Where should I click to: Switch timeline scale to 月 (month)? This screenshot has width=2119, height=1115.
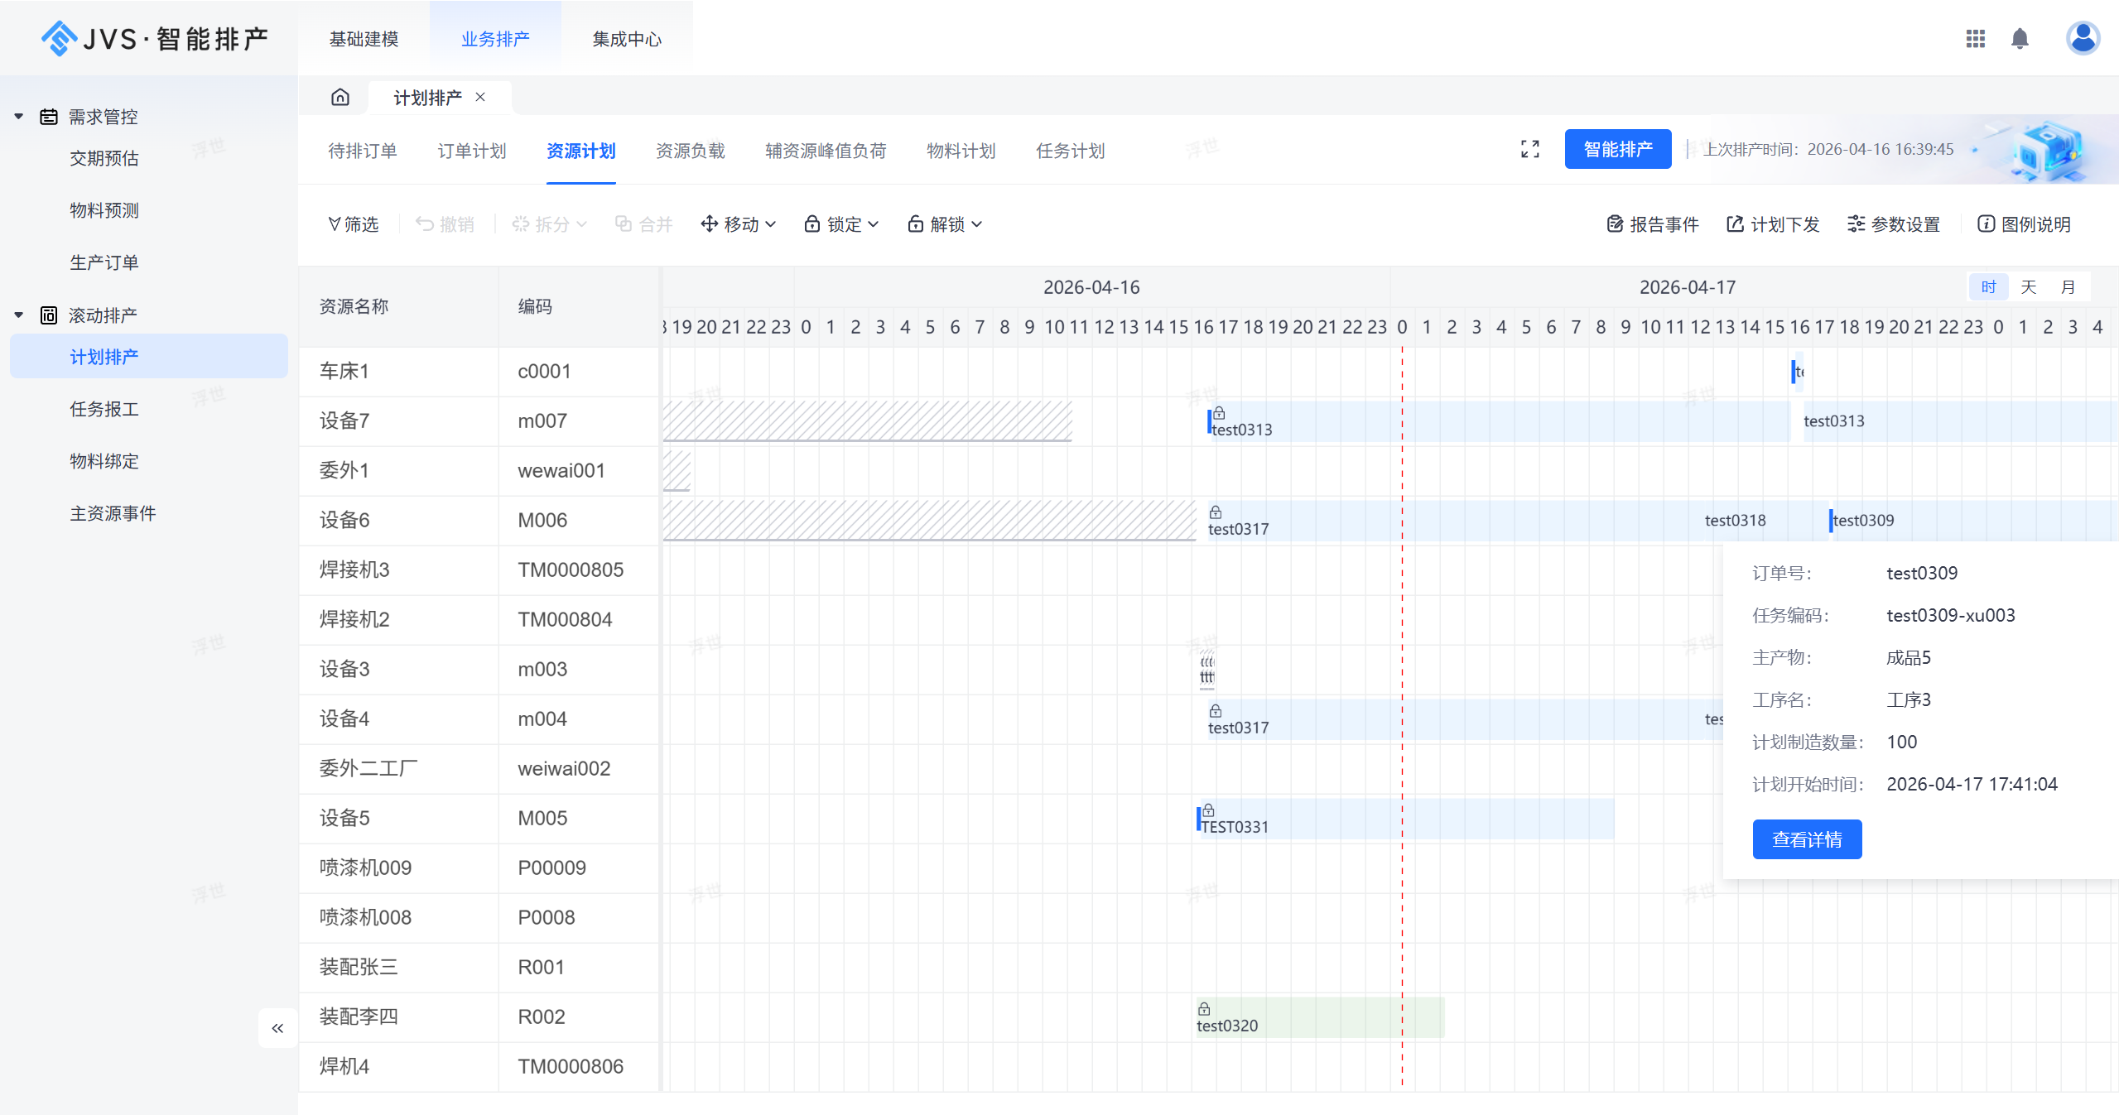click(2068, 287)
